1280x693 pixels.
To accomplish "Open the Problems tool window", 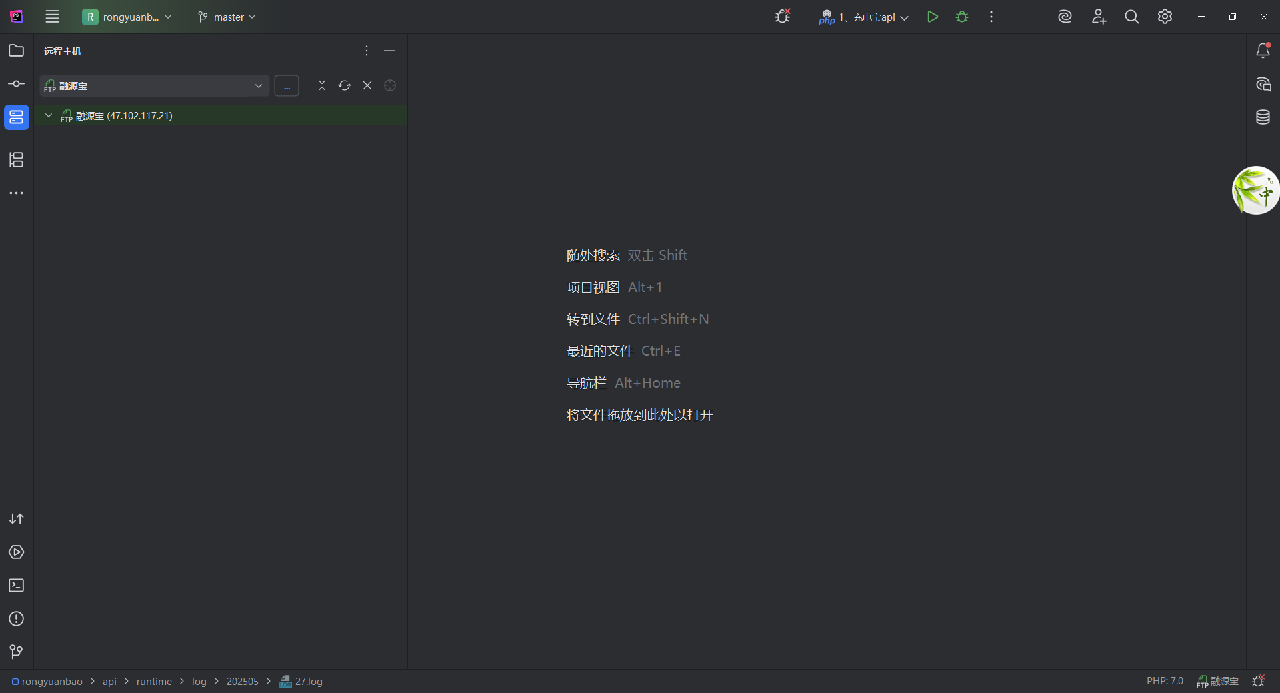I will pyautogui.click(x=17, y=619).
